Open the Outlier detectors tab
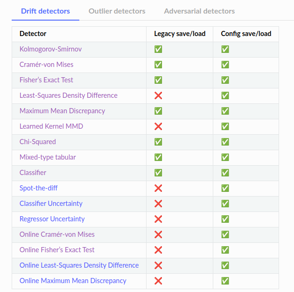 click(x=117, y=11)
